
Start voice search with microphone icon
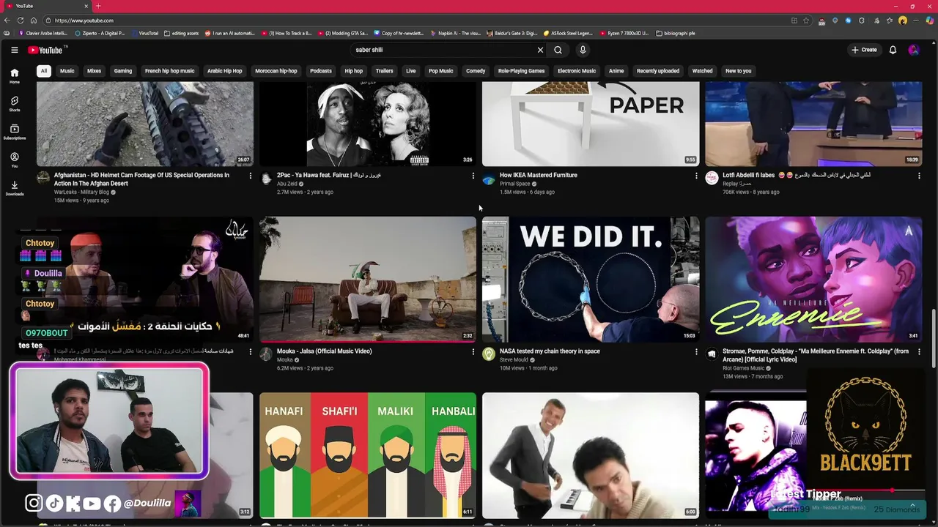tap(583, 50)
